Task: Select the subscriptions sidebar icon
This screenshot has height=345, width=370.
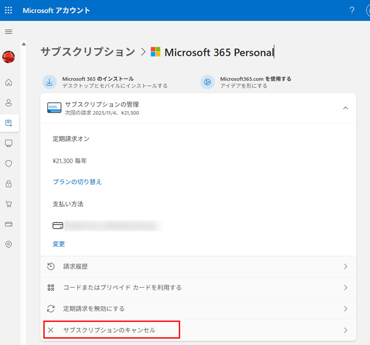Action: 9,123
